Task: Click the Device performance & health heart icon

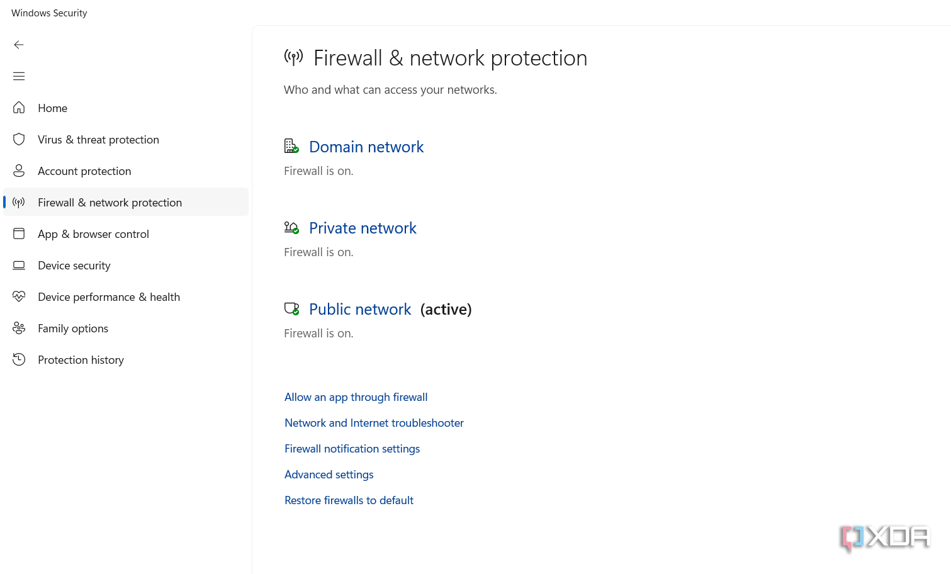Action: click(19, 296)
